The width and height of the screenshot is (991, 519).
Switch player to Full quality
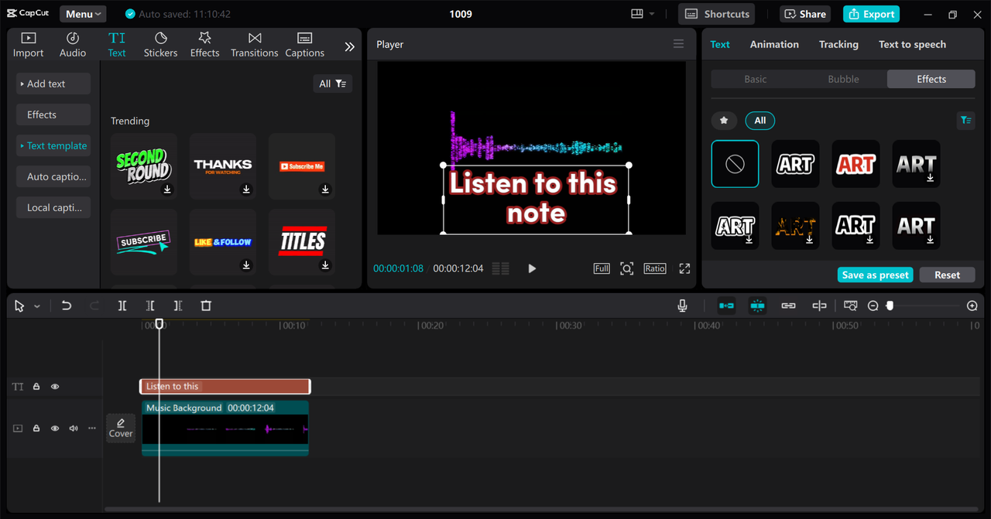[x=602, y=268]
